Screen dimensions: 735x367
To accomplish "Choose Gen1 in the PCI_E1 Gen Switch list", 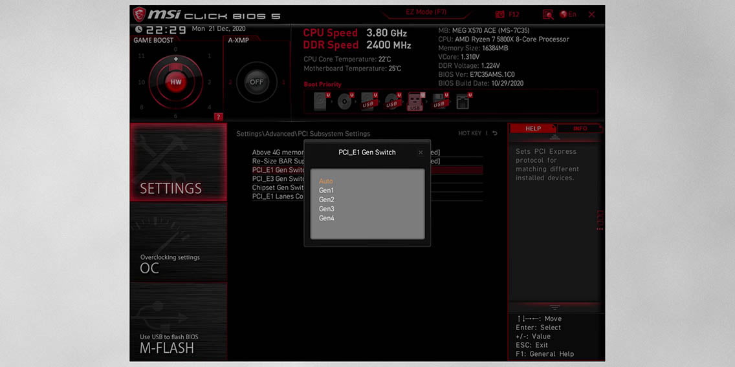I will [326, 191].
